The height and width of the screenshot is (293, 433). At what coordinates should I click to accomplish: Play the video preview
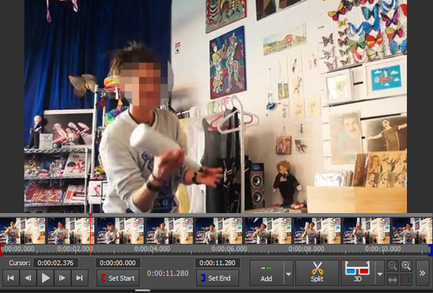pos(45,278)
